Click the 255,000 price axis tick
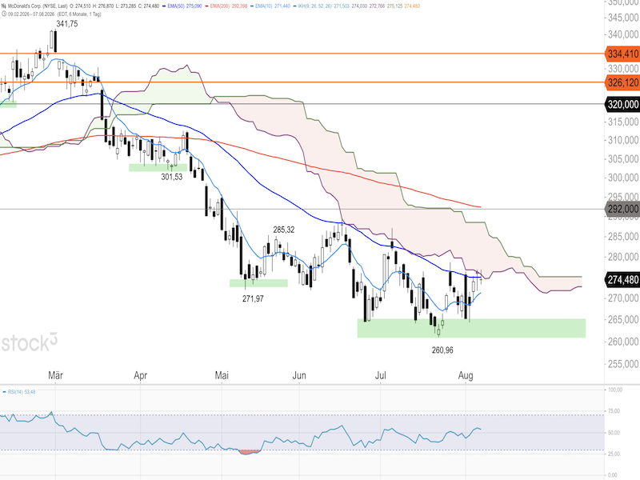 623,364
